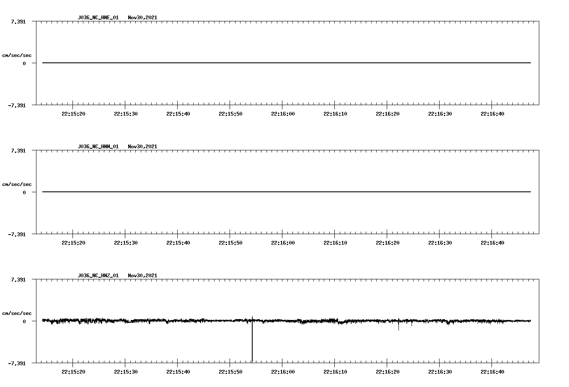Click the 22:15:50 time label under the HNN plot
The width and height of the screenshot is (569, 387).
point(230,243)
